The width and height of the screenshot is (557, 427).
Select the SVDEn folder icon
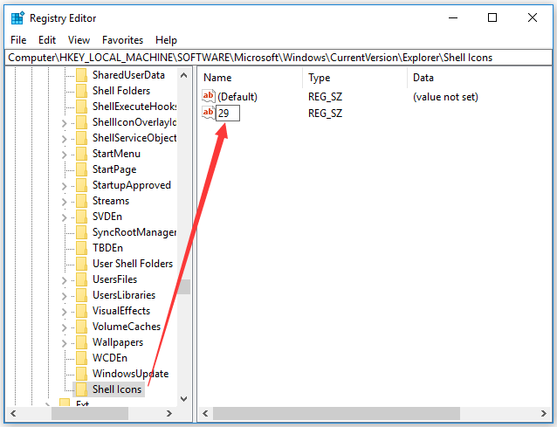[82, 217]
